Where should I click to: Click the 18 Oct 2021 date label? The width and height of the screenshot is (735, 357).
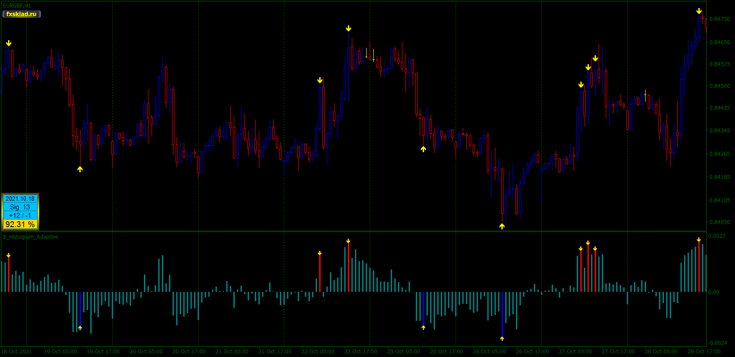(17, 352)
